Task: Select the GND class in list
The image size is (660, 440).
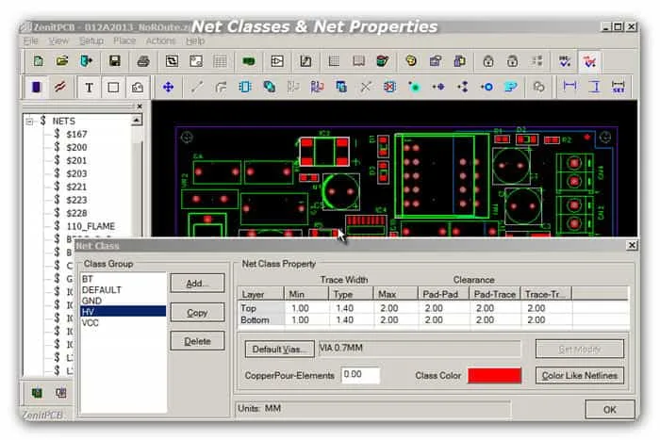Action: (x=123, y=301)
